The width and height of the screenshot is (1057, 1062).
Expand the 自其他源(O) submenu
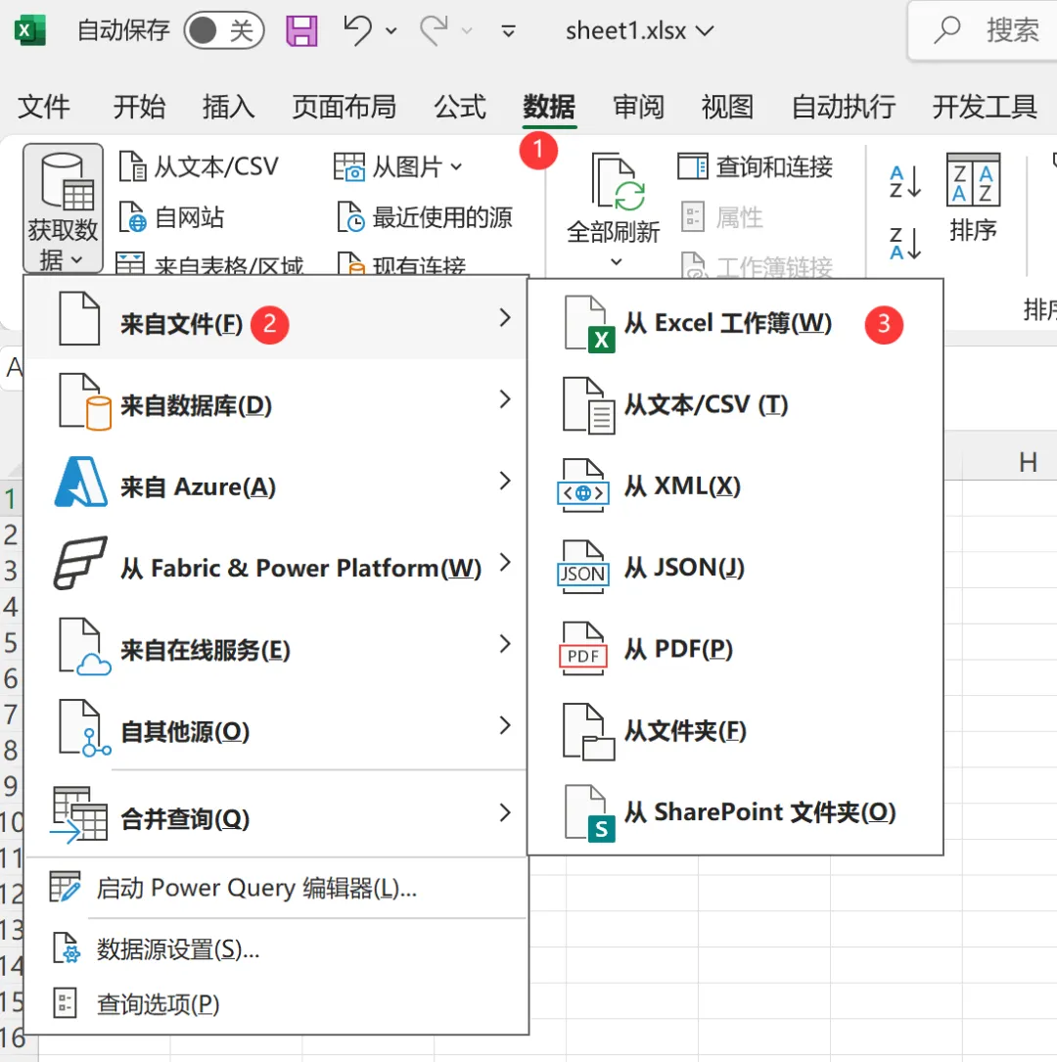tap(276, 726)
